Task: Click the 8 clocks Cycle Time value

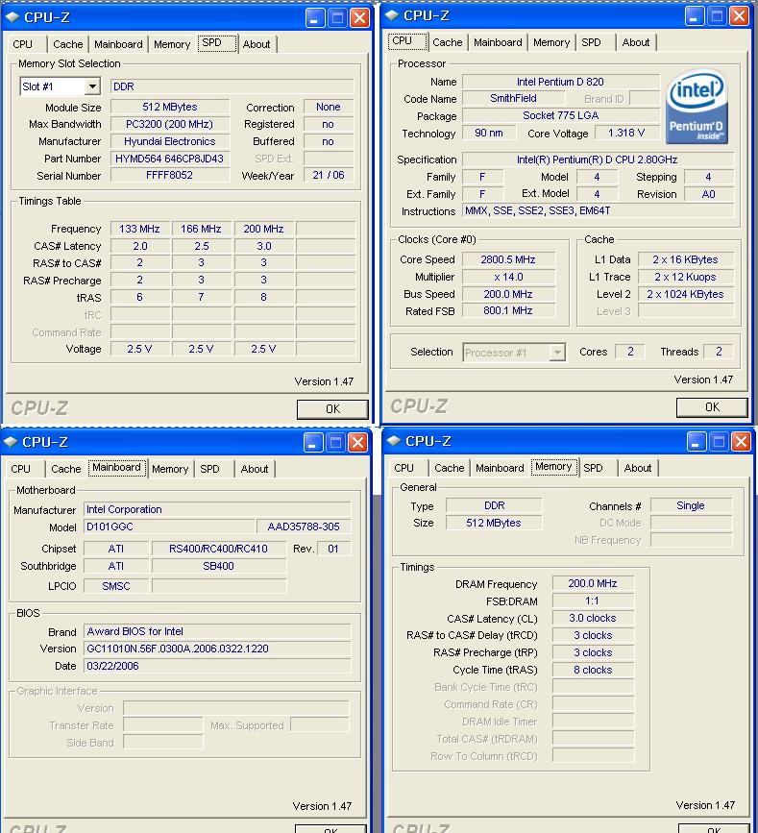Action: [593, 670]
